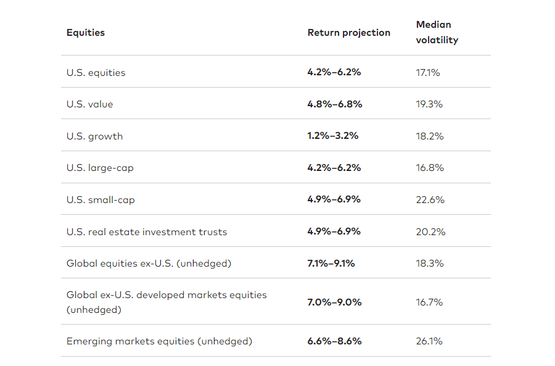Screen dimensions: 555x366
Task: Select the 7.0%–9.0% developed markets projection
Action: click(334, 302)
